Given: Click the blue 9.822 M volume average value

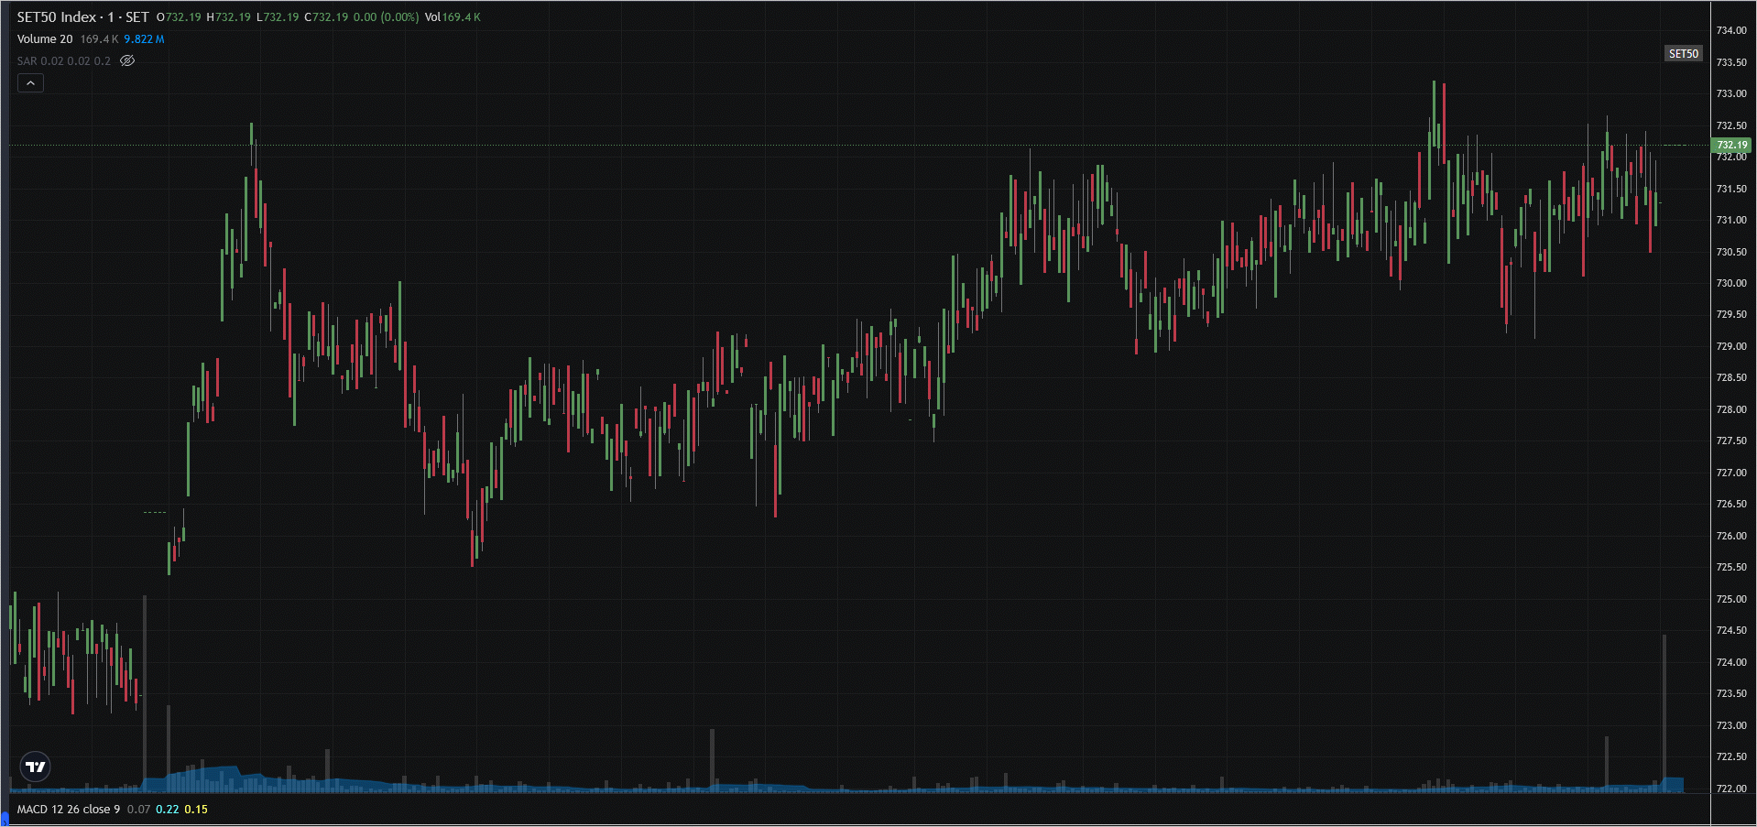Looking at the screenshot, I should [144, 39].
